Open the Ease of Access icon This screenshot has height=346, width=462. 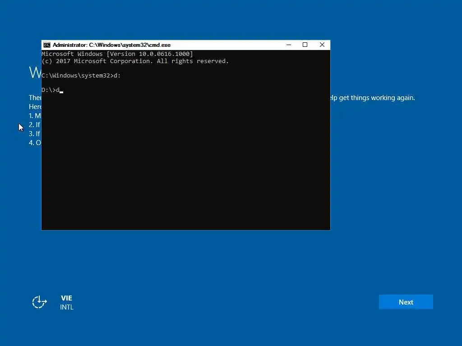coord(40,302)
